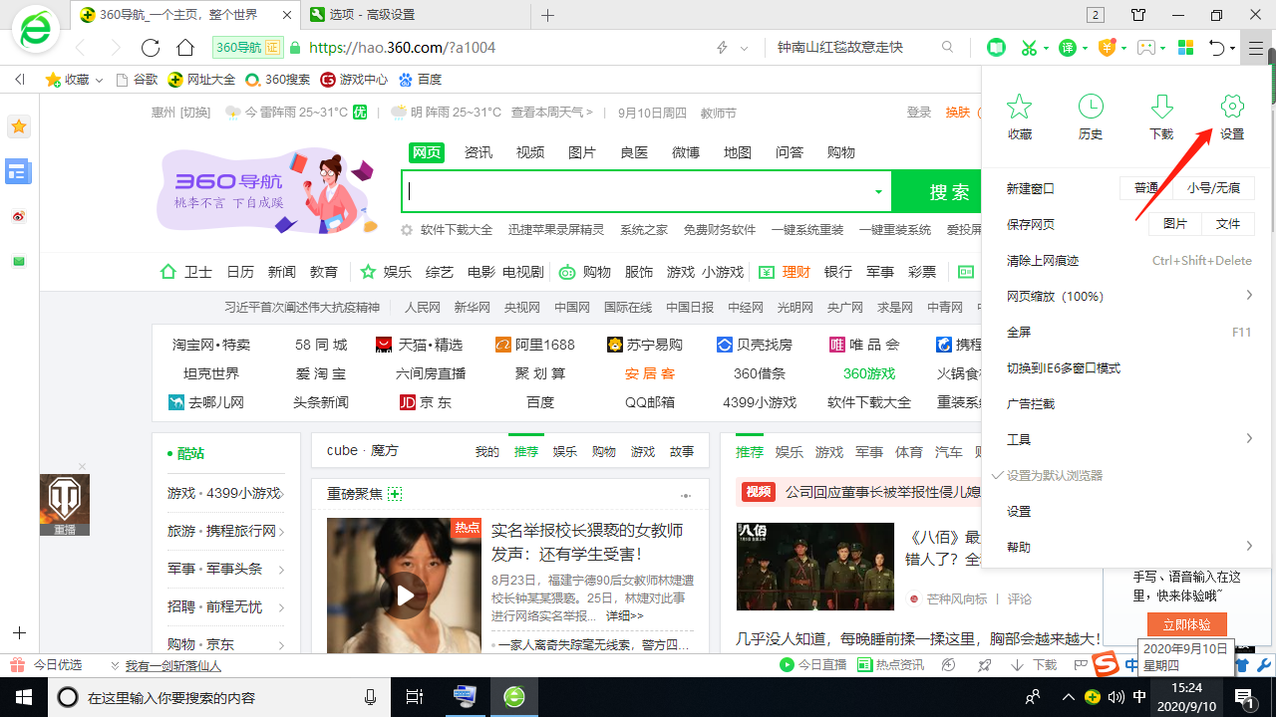Click the scissors screenshot tool icon
Viewport: 1276px width, 717px height.
[x=1029, y=48]
